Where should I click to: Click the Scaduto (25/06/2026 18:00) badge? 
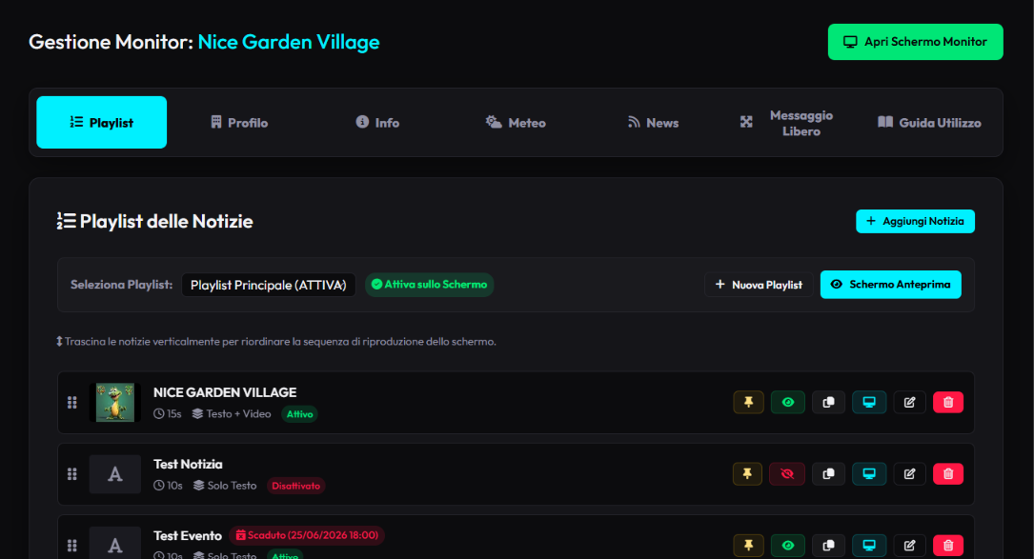[x=307, y=535]
